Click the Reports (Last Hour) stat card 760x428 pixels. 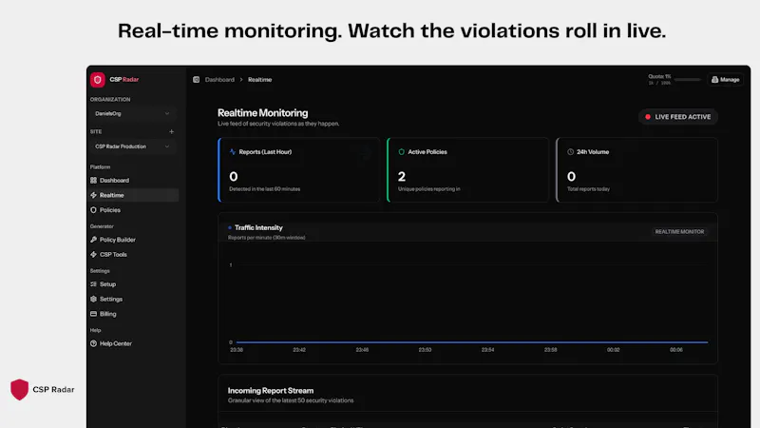tap(299, 170)
